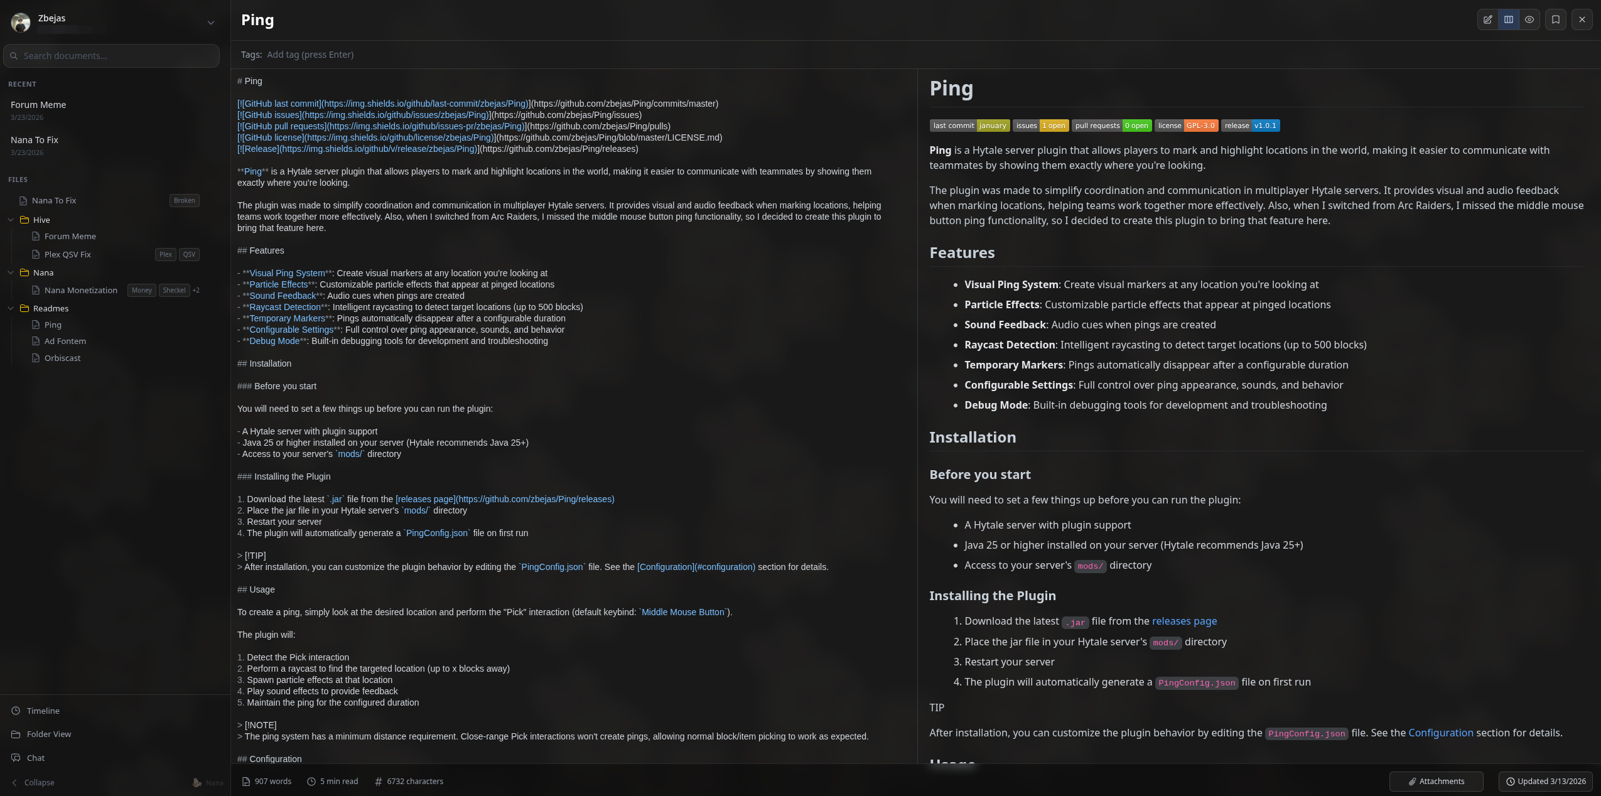This screenshot has height=796, width=1601.
Task: Click the last commit january badge
Action: click(x=969, y=126)
